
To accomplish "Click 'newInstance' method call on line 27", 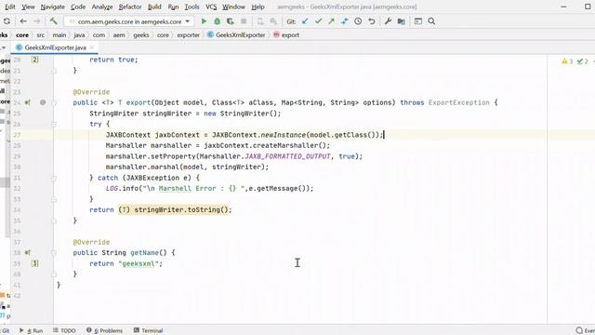I will [x=283, y=135].
